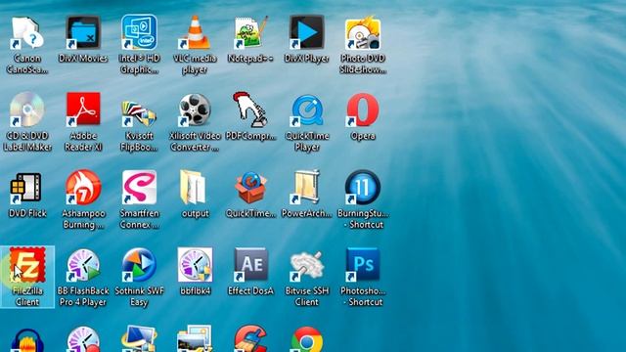
Task: Select the QuickTime Player icon
Action: pyautogui.click(x=306, y=110)
